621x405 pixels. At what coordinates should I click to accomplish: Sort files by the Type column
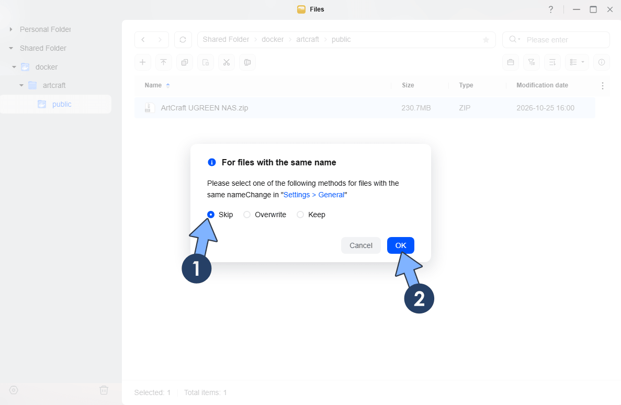[466, 85]
